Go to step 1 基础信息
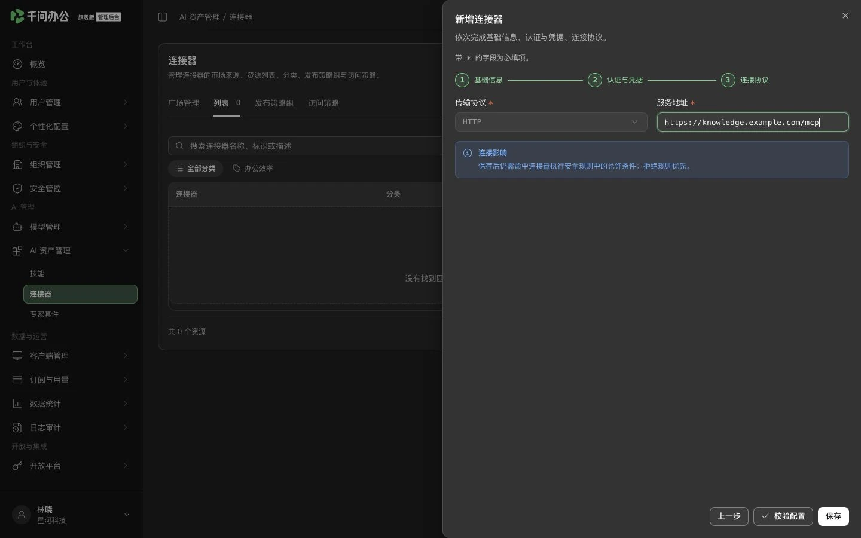Viewport: 861px width, 538px height. pyautogui.click(x=479, y=80)
